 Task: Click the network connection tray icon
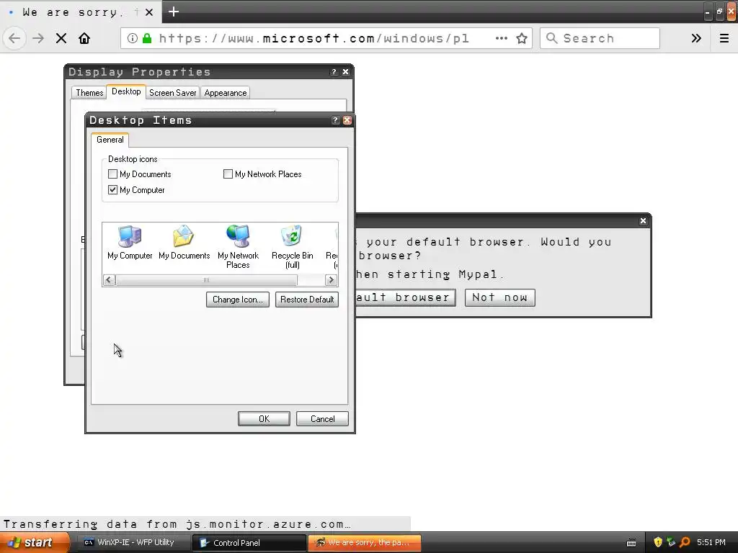(x=671, y=543)
